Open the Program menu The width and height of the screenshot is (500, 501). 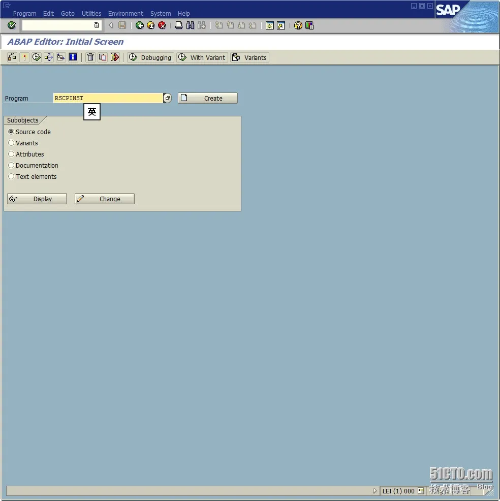coord(24,13)
